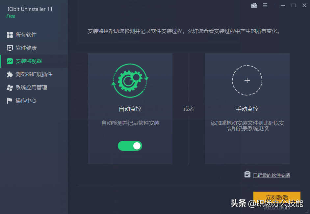The width and height of the screenshot is (310, 214).
Task: Click the flag icon for 操作中心
Action: pos(10,101)
